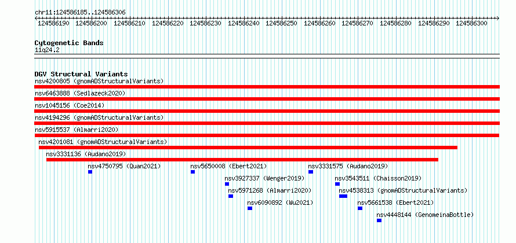This screenshot has width=516, height=243.
Task: Click ruler position 124586280
Action: [396, 23]
